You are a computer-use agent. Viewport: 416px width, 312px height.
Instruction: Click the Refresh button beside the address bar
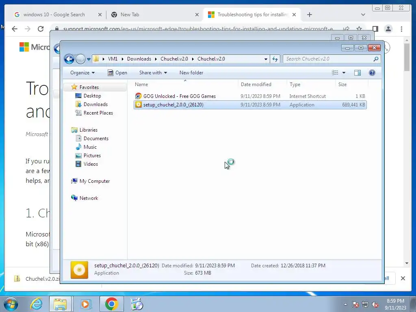pos(275,59)
